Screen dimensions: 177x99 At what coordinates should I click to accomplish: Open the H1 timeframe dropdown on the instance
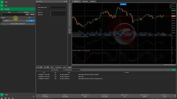tap(11, 21)
